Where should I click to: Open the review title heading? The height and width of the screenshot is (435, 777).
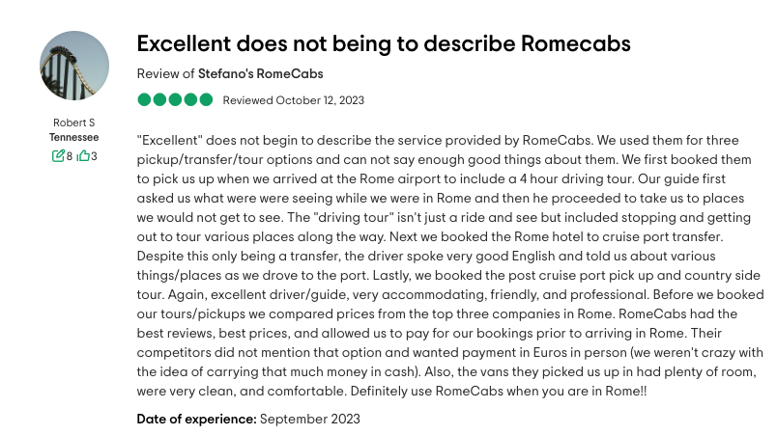tap(383, 43)
